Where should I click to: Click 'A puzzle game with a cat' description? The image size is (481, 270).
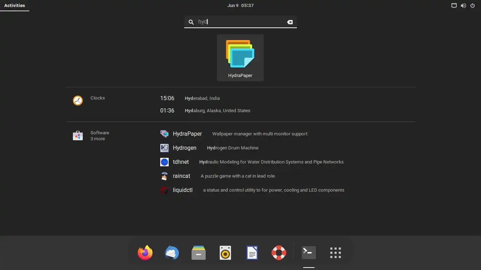(x=238, y=176)
